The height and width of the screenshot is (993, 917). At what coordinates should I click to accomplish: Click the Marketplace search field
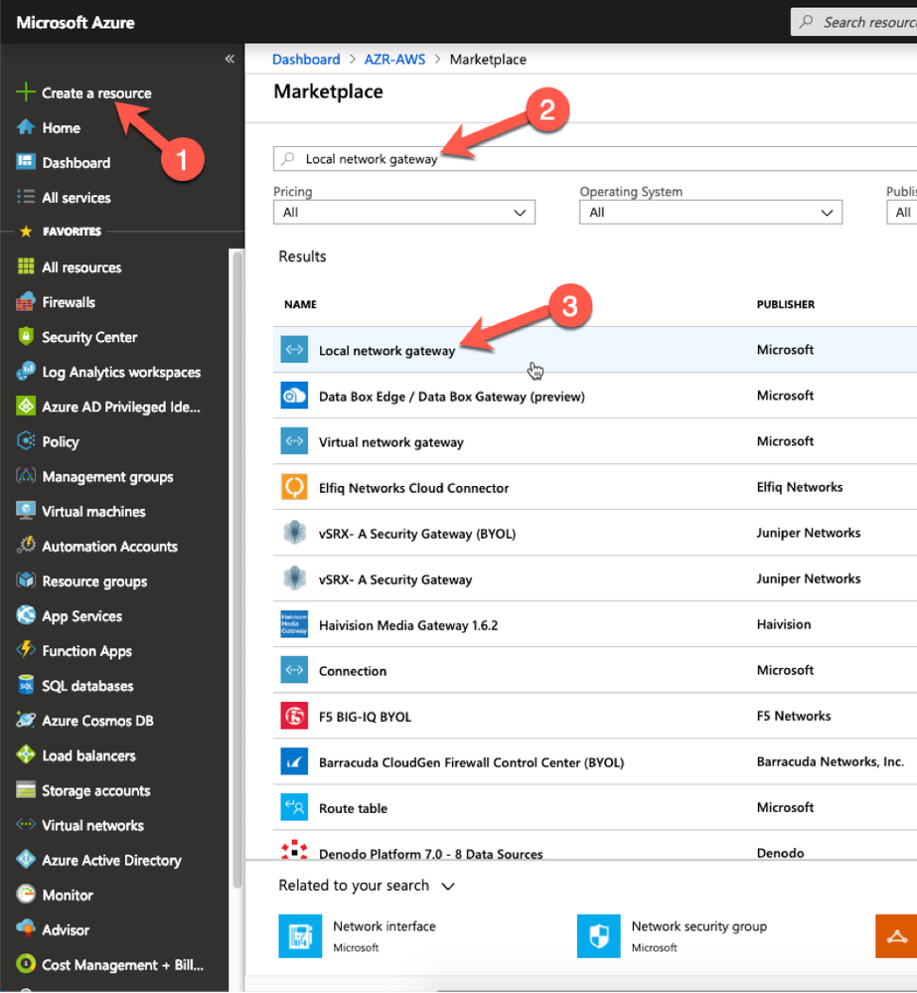(x=595, y=158)
